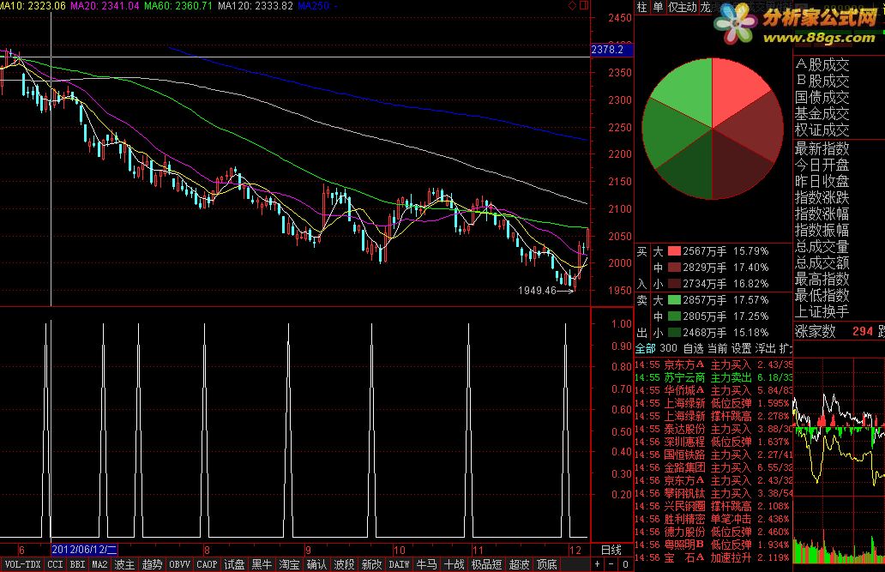Click the 深圳惠程 低位反弹 row
This screenshot has width=885, height=572.
click(713, 442)
